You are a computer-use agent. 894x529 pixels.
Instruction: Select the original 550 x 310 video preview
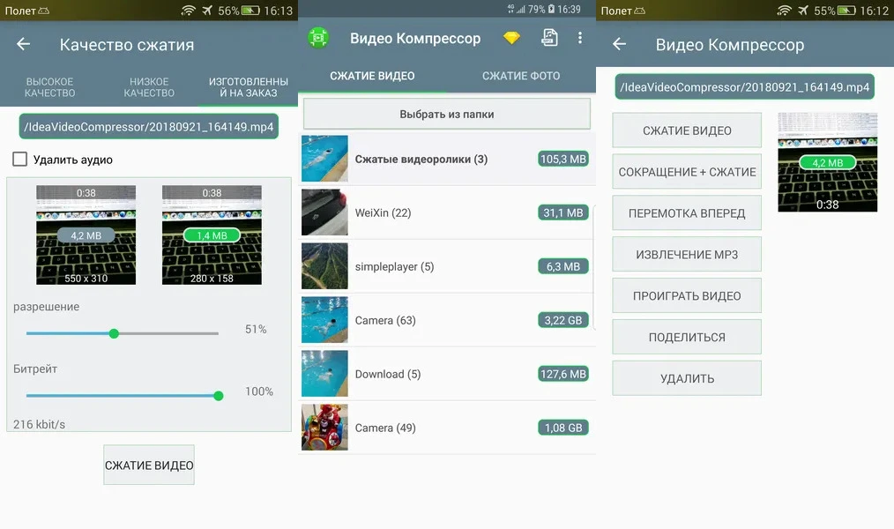pos(86,235)
